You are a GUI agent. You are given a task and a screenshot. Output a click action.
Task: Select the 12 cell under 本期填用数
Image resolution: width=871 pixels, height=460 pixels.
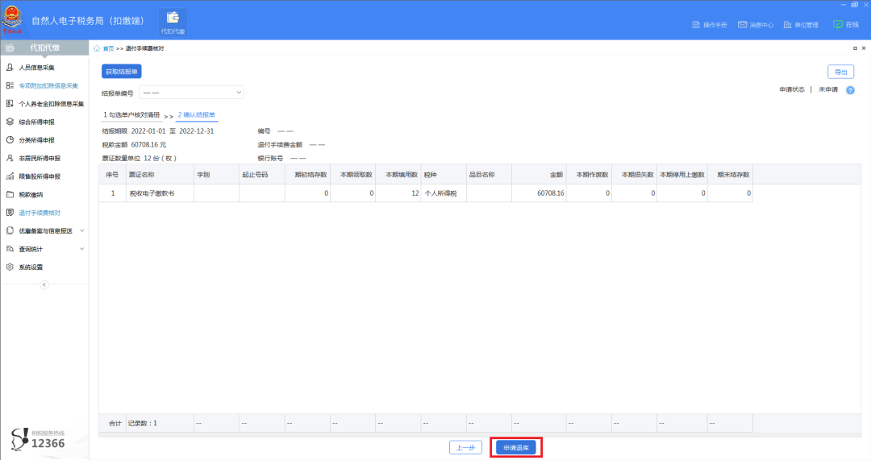tap(399, 193)
